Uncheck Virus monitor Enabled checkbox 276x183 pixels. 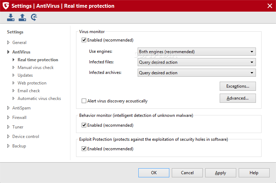point(84,40)
